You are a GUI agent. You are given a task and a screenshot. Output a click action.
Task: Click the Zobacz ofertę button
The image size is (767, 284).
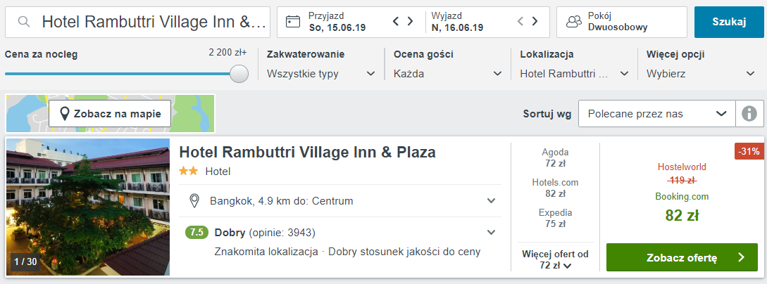(682, 258)
